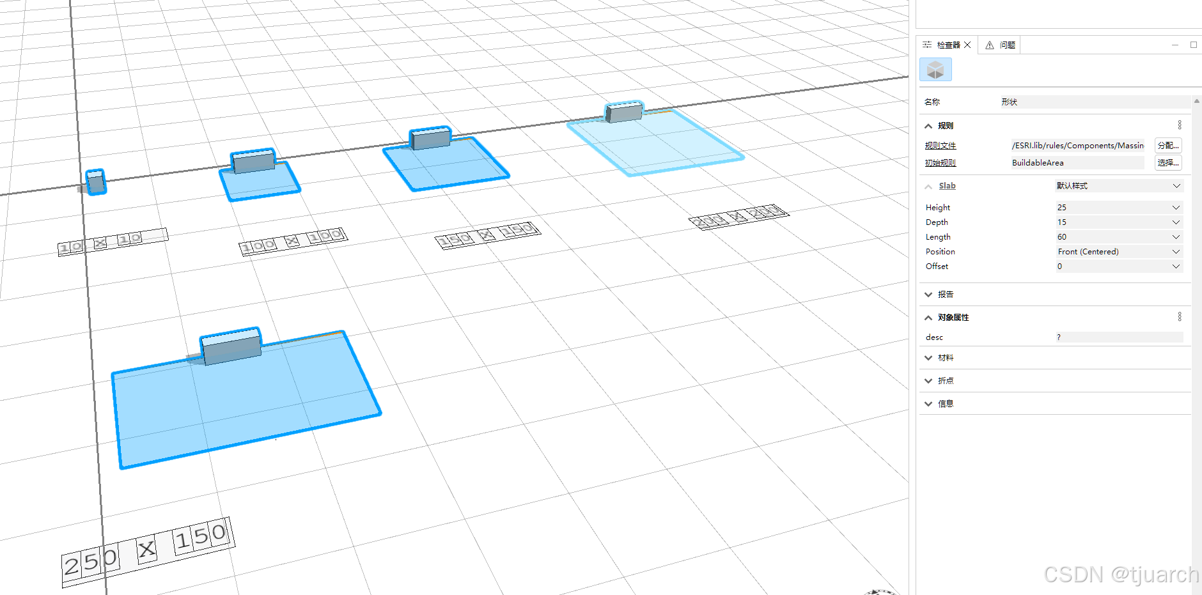Open the overflow dots menu beside 对象属性

coord(1180,316)
